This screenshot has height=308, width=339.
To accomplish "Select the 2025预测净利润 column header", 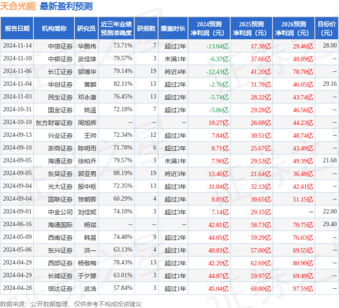I will 251,28.
